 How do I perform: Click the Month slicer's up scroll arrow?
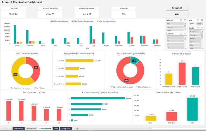(202, 31)
